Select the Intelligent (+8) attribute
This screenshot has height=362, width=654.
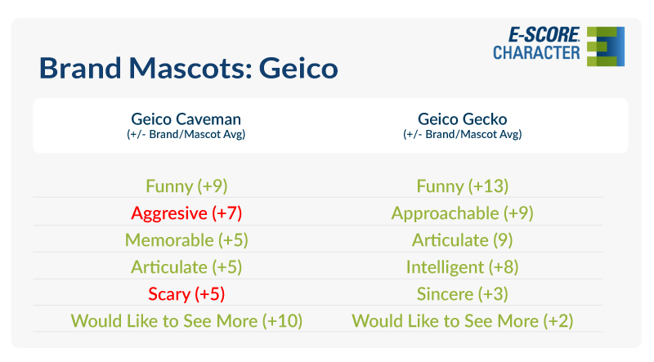tap(462, 266)
